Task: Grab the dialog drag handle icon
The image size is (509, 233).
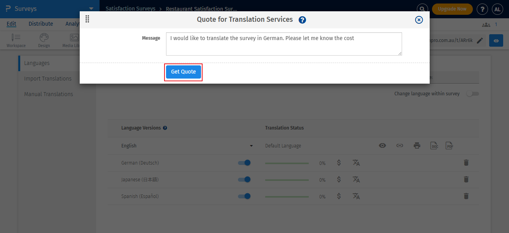Action: pos(87,19)
